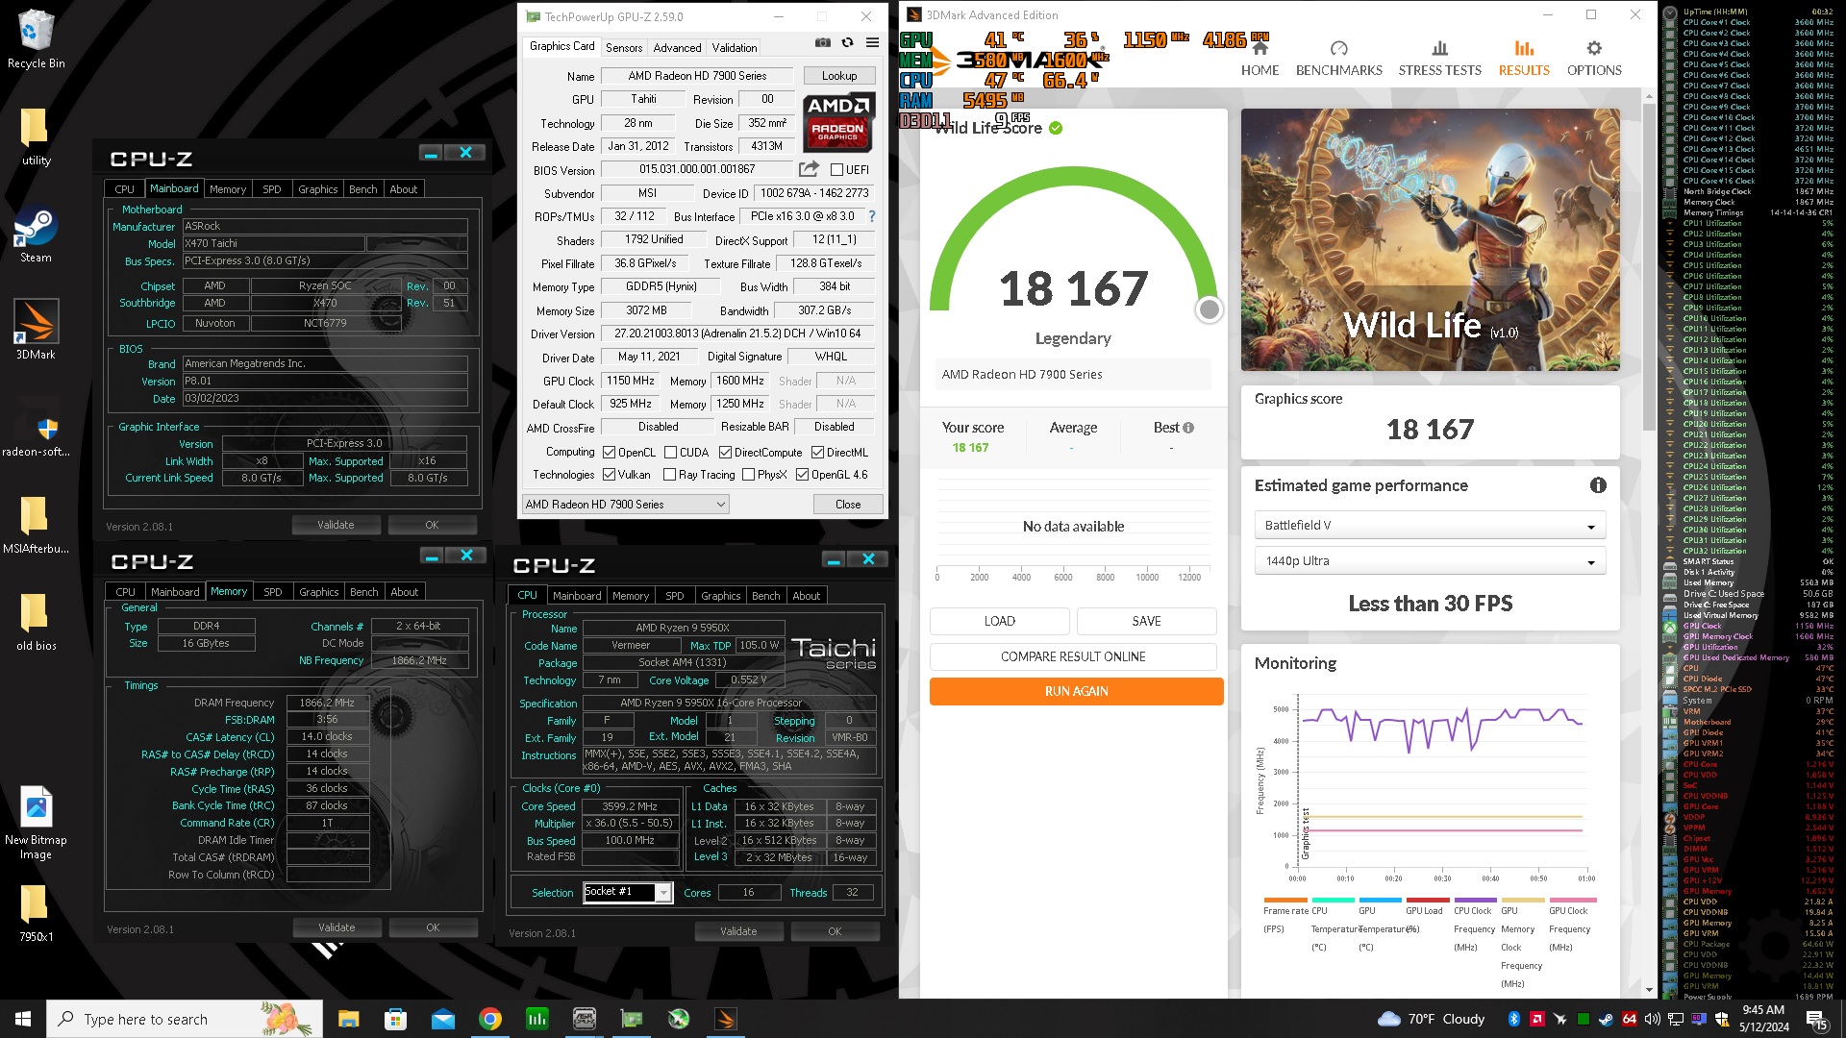
Task: Toggle the OpenCL computing checkbox
Action: pyautogui.click(x=609, y=452)
